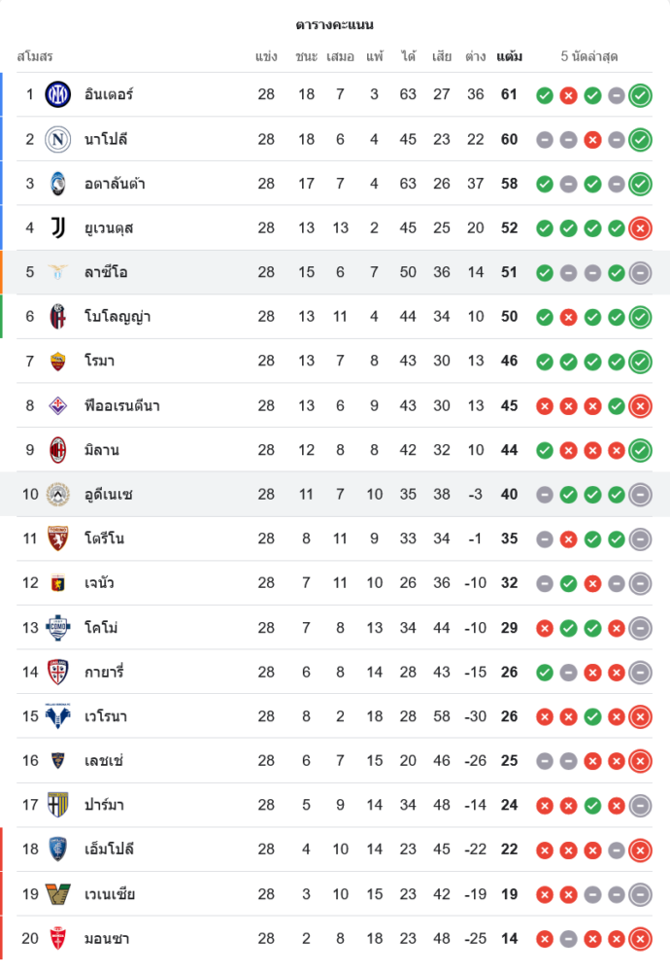
Task: Open the ตารางคะแนน standings title
Action: [335, 24]
